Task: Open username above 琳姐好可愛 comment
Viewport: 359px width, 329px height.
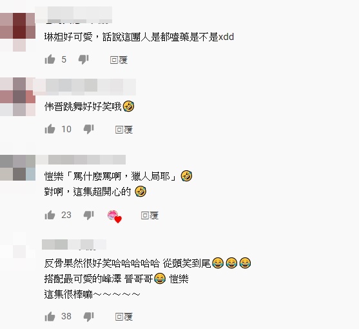Action: click(73, 15)
